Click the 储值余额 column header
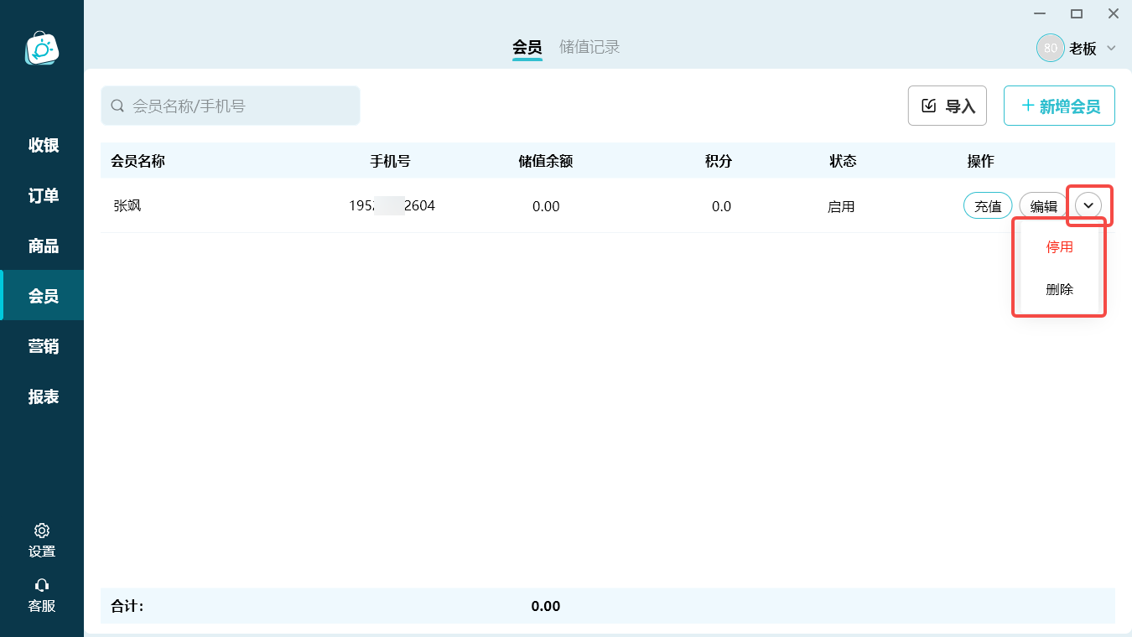 tap(546, 161)
